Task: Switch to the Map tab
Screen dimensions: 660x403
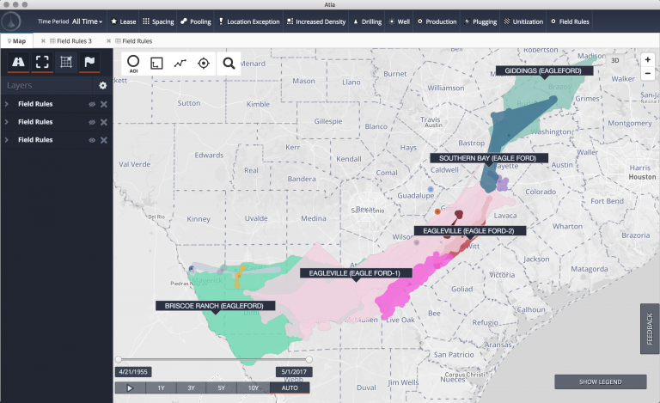Action: click(x=17, y=40)
